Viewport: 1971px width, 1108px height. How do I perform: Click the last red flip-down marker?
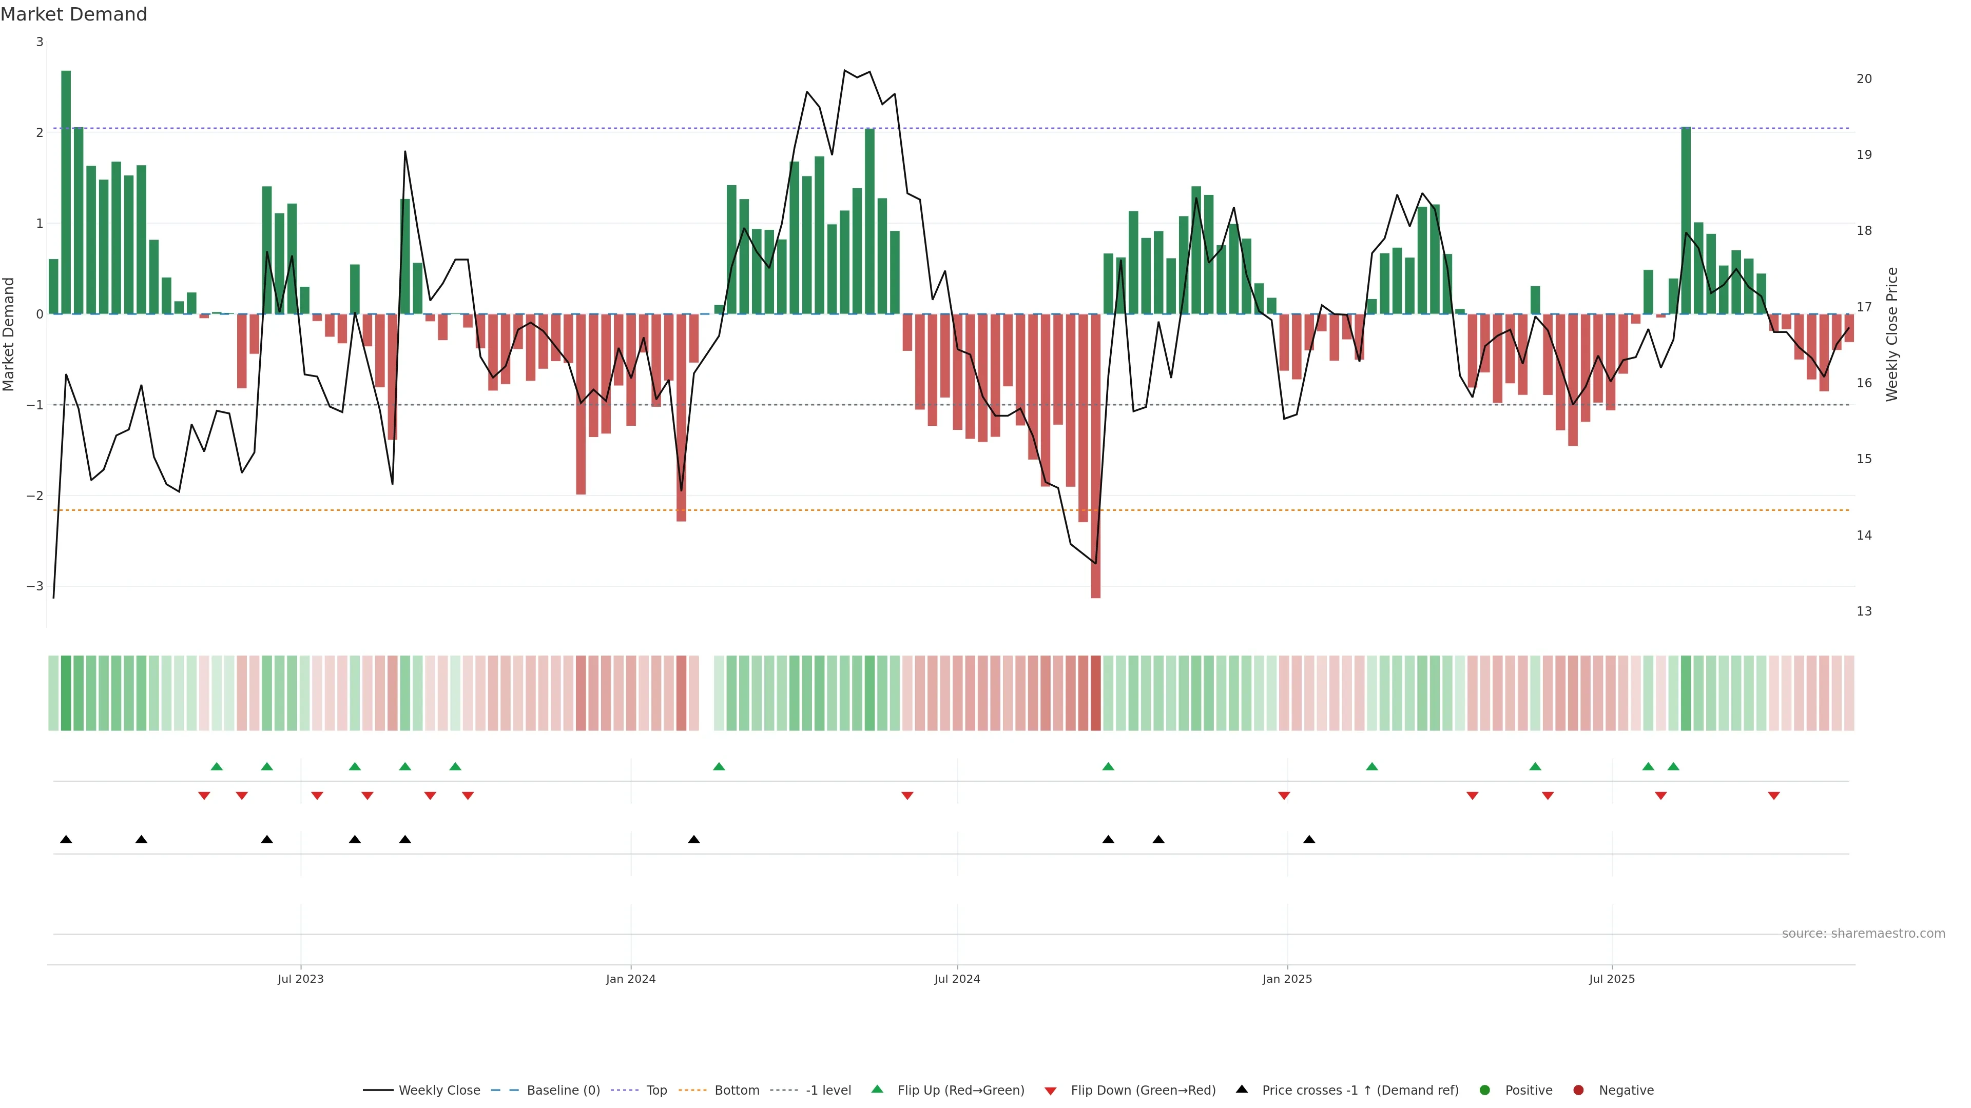(1773, 796)
